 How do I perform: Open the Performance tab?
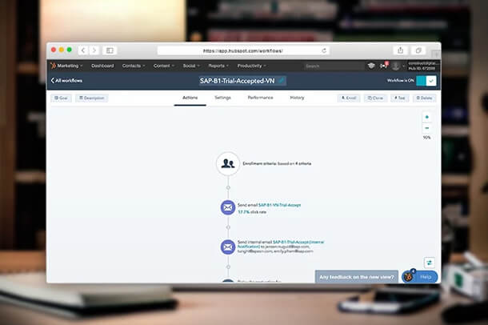260,98
